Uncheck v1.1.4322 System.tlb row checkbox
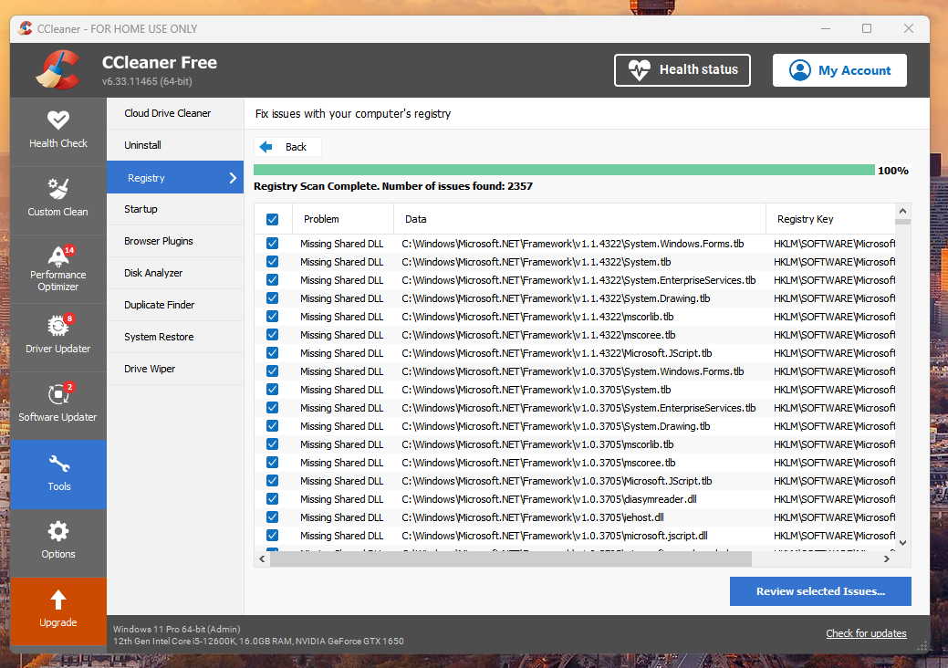 click(272, 261)
